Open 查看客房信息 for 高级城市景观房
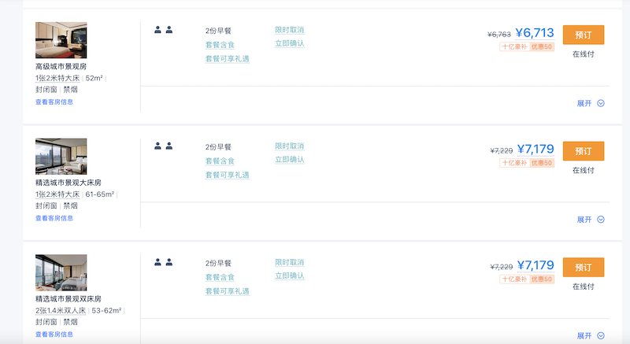Viewport: 630px width, 344px height. click(x=54, y=102)
